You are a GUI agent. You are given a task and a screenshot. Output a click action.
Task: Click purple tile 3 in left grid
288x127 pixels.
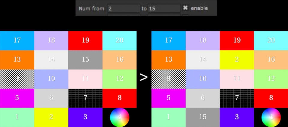click(85, 117)
